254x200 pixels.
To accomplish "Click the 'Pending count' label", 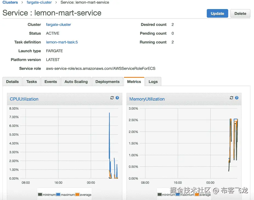I will coord(153,33).
